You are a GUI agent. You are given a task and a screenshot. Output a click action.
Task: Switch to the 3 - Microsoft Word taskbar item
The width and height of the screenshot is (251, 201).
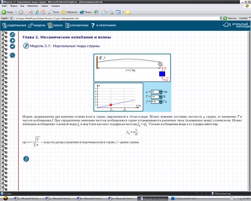point(27,199)
